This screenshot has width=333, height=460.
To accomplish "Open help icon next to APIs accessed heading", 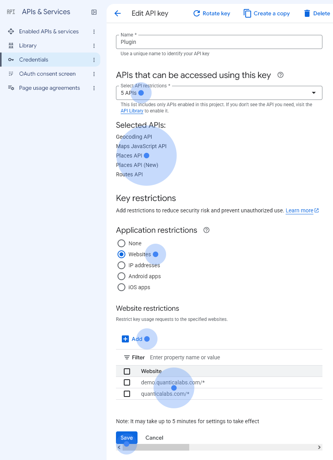I will (x=281, y=75).
